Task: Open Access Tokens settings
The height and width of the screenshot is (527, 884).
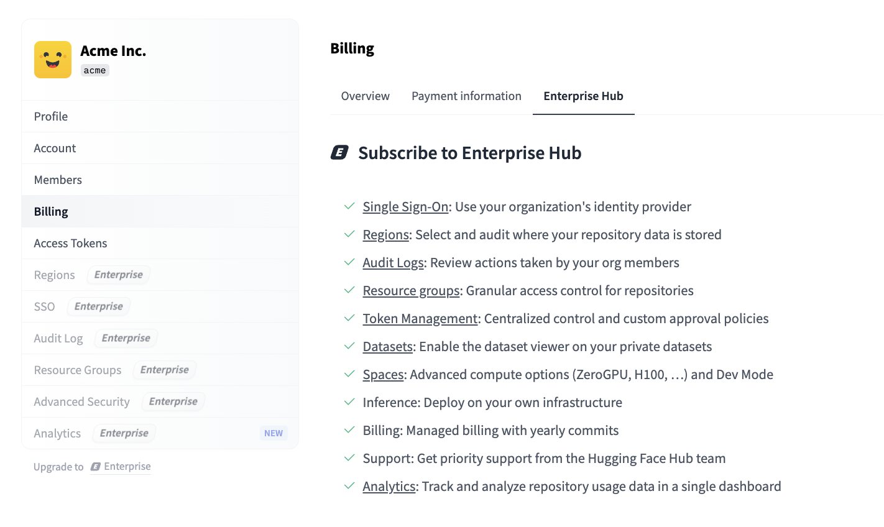Action: (x=70, y=244)
